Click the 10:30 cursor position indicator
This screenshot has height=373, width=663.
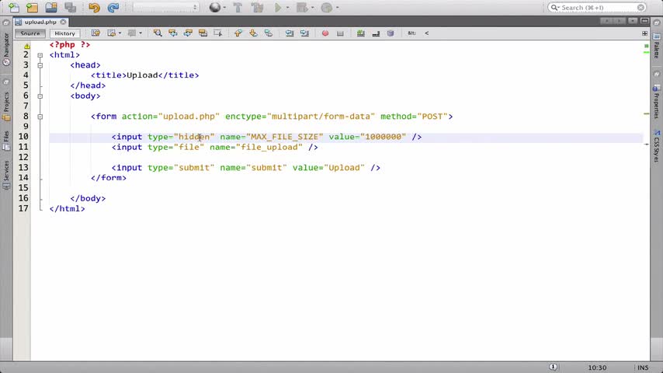597,368
